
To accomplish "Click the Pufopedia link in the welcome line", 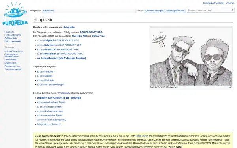I will 69,27.
